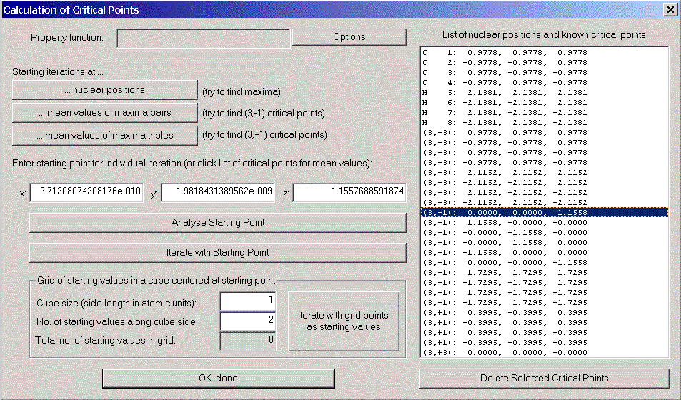Click the Analyse Starting Point button

coord(217,222)
